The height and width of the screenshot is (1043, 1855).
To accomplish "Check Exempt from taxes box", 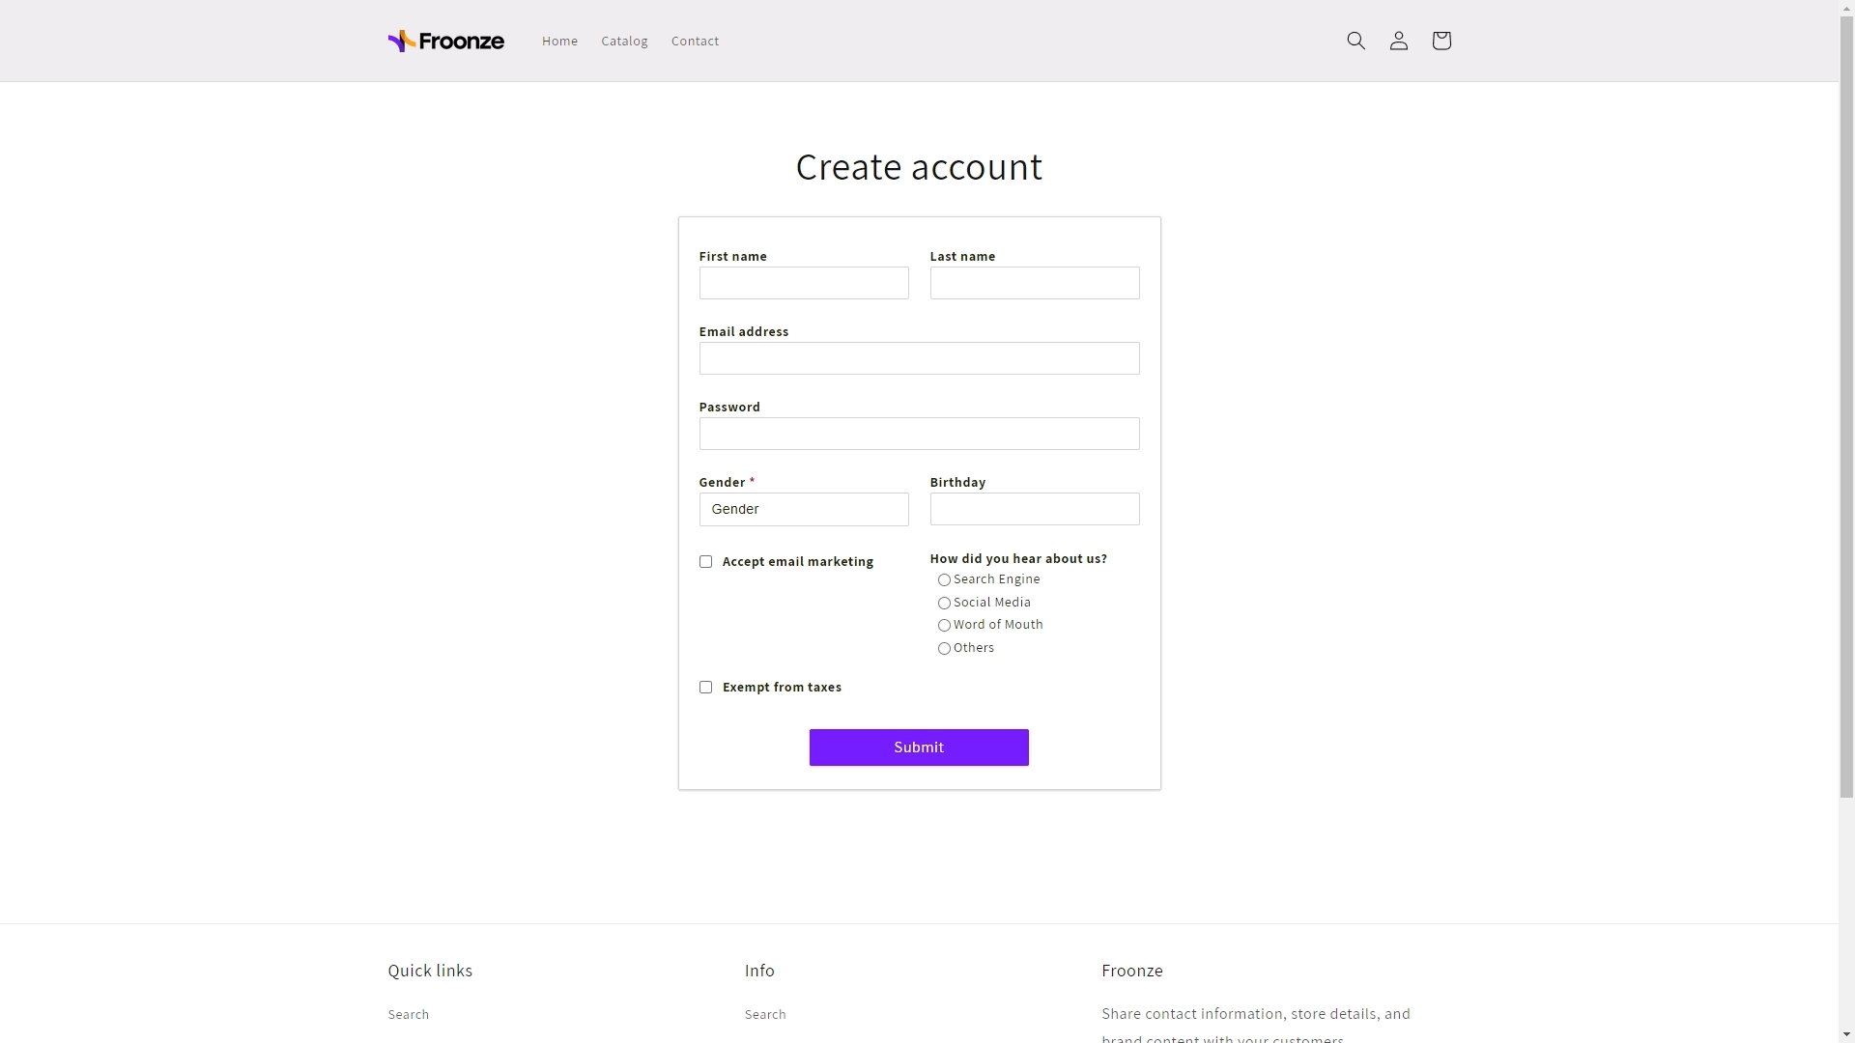I will click(705, 688).
